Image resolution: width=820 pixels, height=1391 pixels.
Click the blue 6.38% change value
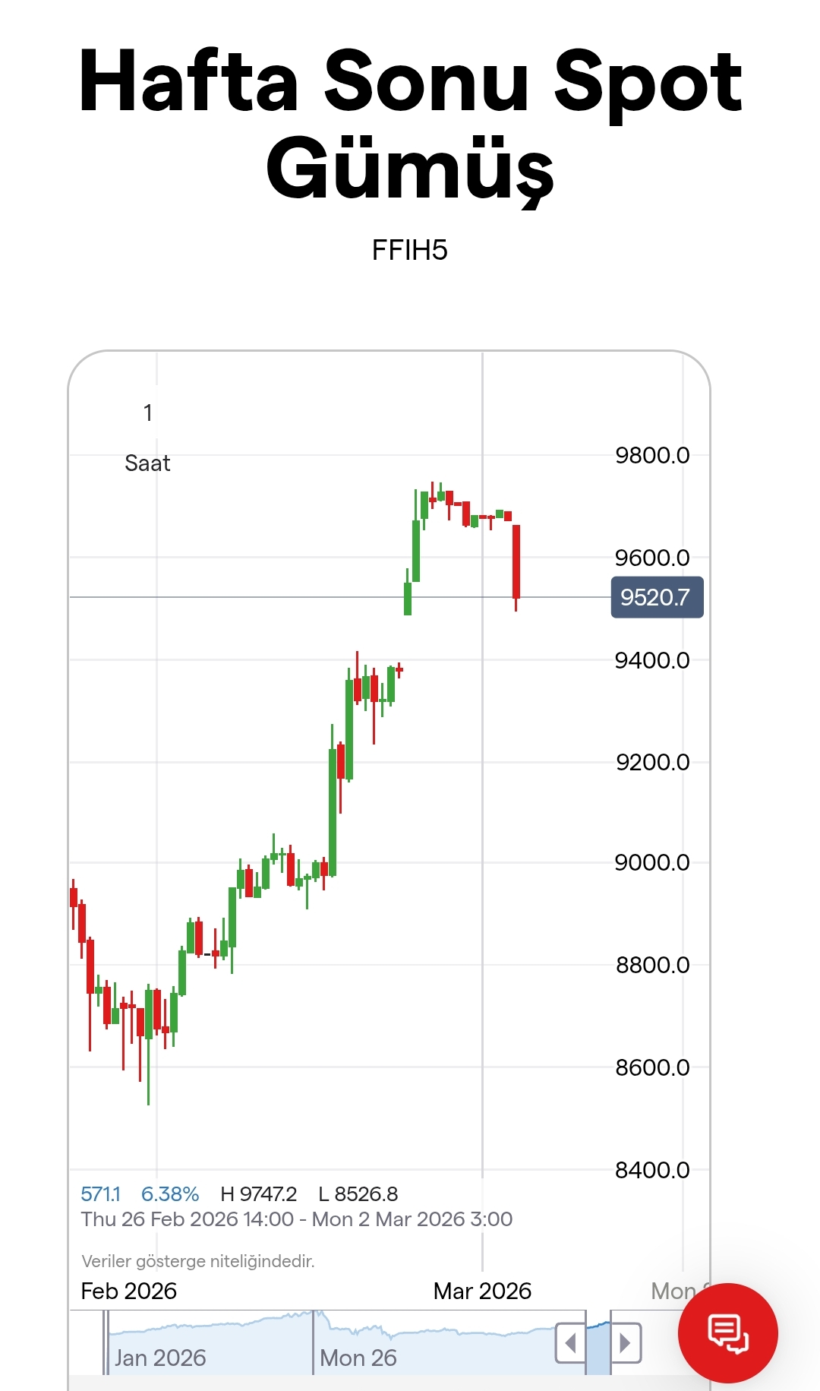pyautogui.click(x=170, y=1194)
